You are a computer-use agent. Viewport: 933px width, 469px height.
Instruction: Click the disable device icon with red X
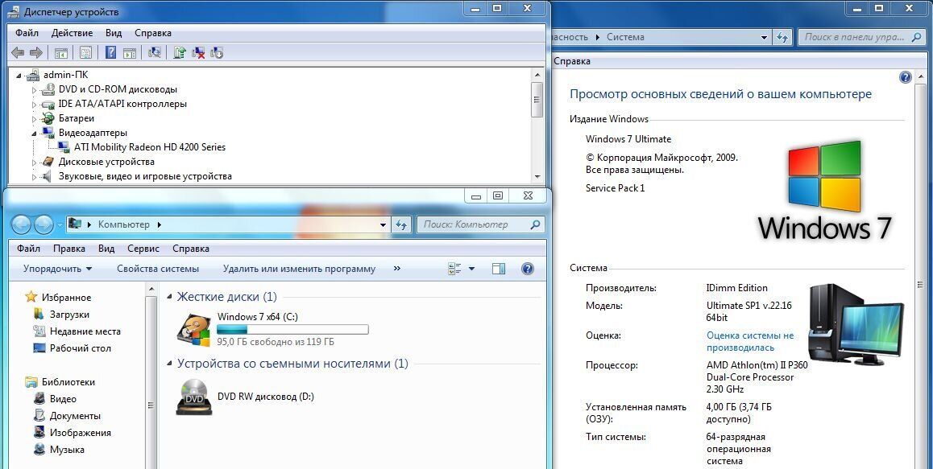[198, 53]
